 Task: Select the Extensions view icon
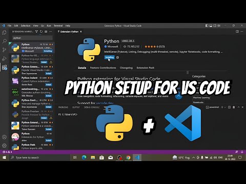coord(5,67)
